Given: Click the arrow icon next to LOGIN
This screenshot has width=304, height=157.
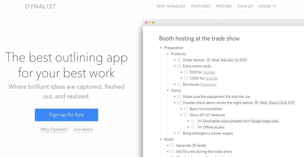Looking at the screenshot, I should [274, 6].
